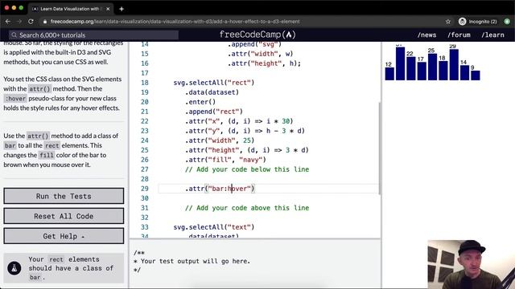Click the search magnifier icon
Image resolution: width=515 pixels, height=289 pixels.
[14, 35]
